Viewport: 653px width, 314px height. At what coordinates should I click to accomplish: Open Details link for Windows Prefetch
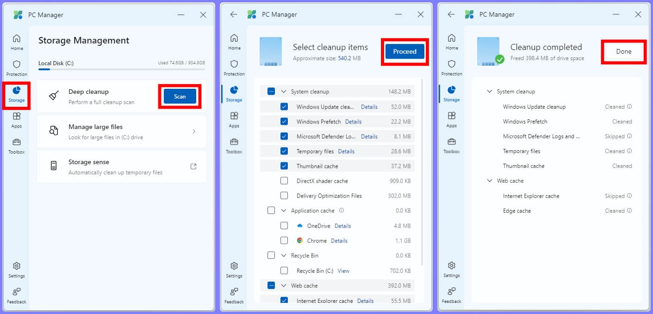tap(353, 122)
